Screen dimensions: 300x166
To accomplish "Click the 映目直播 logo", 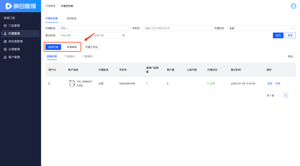I will 21,6.
